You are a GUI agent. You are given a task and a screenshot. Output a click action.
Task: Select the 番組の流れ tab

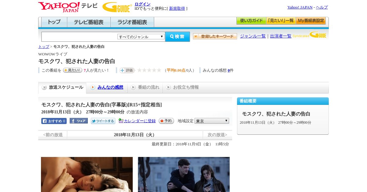tap(145, 87)
